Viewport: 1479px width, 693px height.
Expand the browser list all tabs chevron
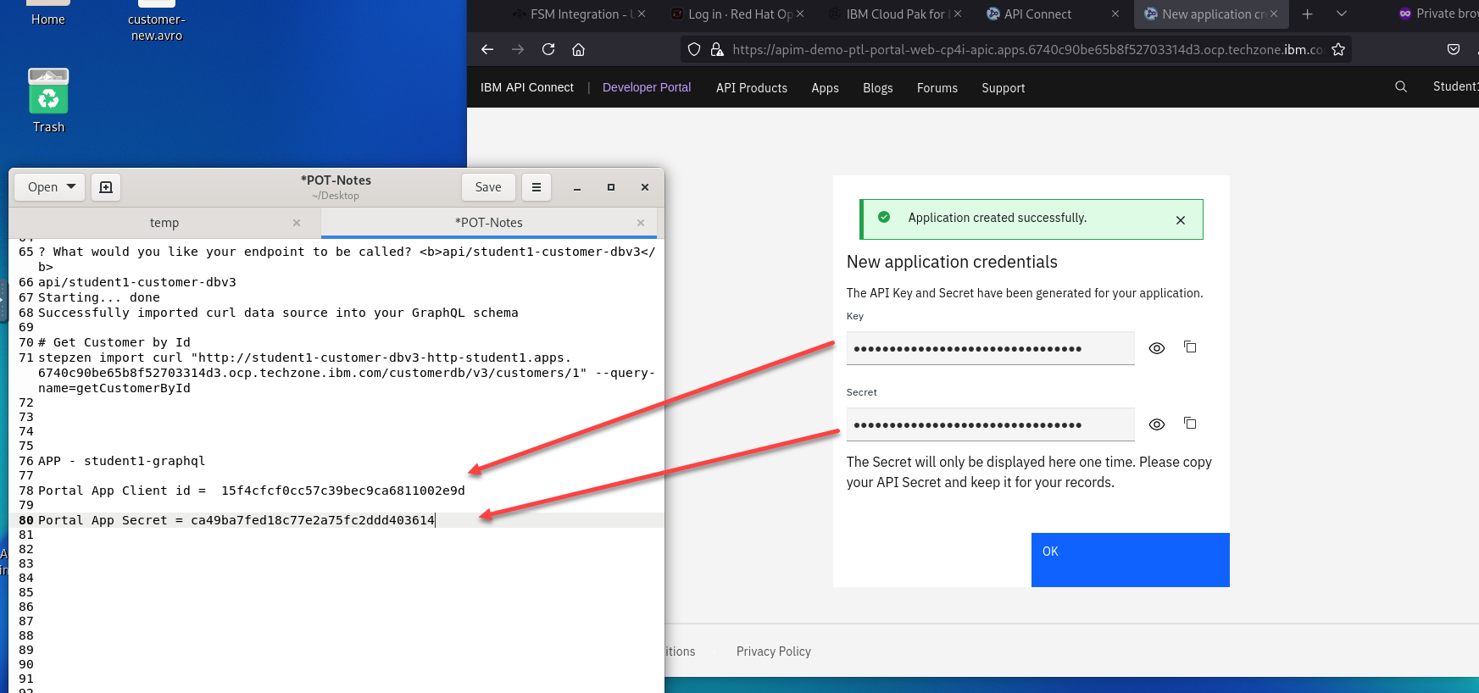(1342, 14)
